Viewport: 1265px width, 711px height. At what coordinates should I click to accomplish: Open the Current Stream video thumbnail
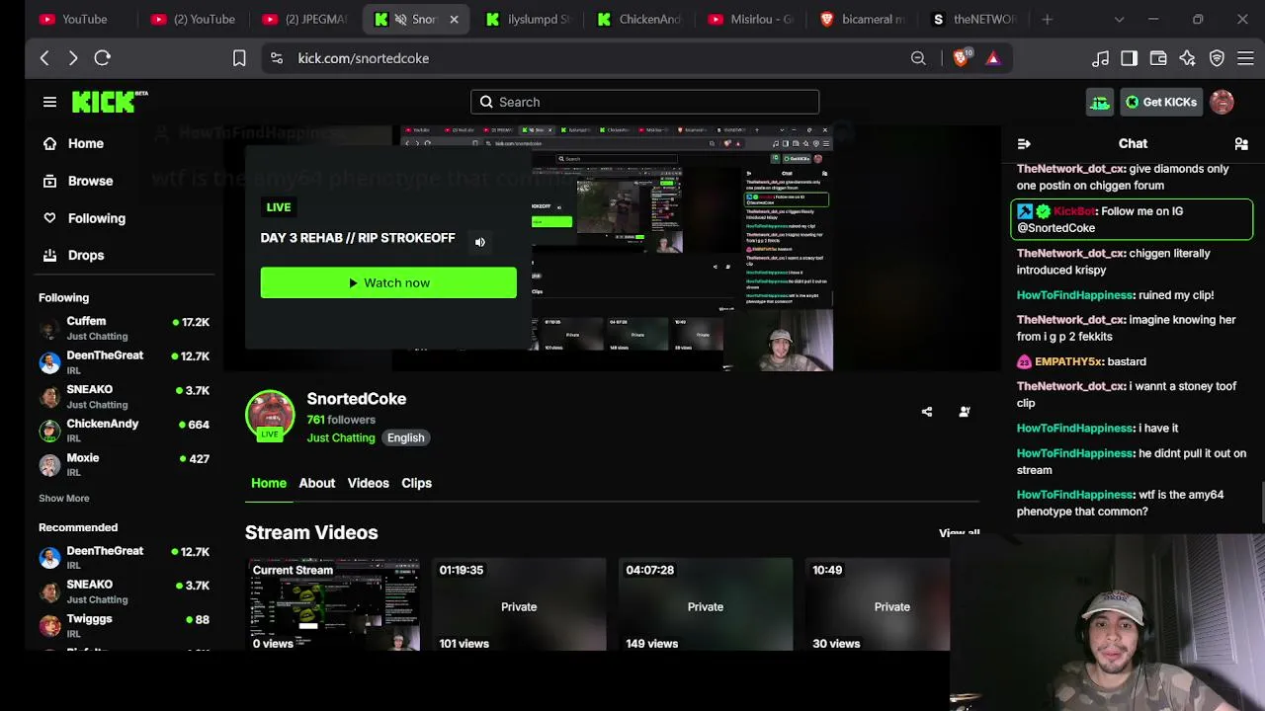[333, 604]
